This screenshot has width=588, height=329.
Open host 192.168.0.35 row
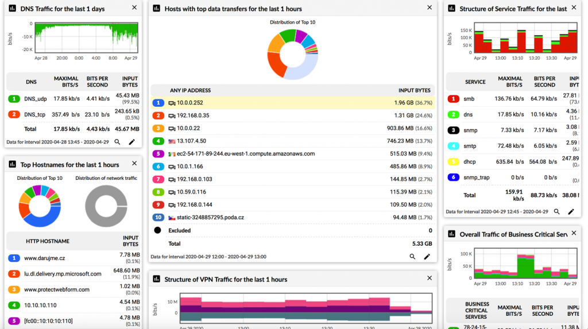(292, 115)
